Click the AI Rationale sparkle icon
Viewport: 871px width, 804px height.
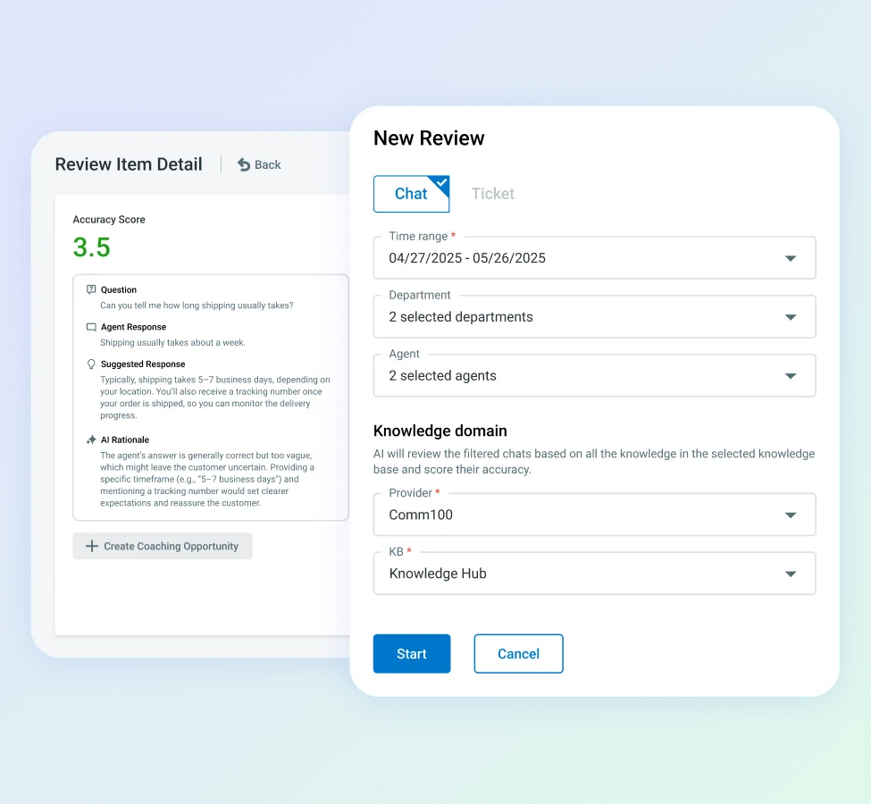(x=91, y=440)
